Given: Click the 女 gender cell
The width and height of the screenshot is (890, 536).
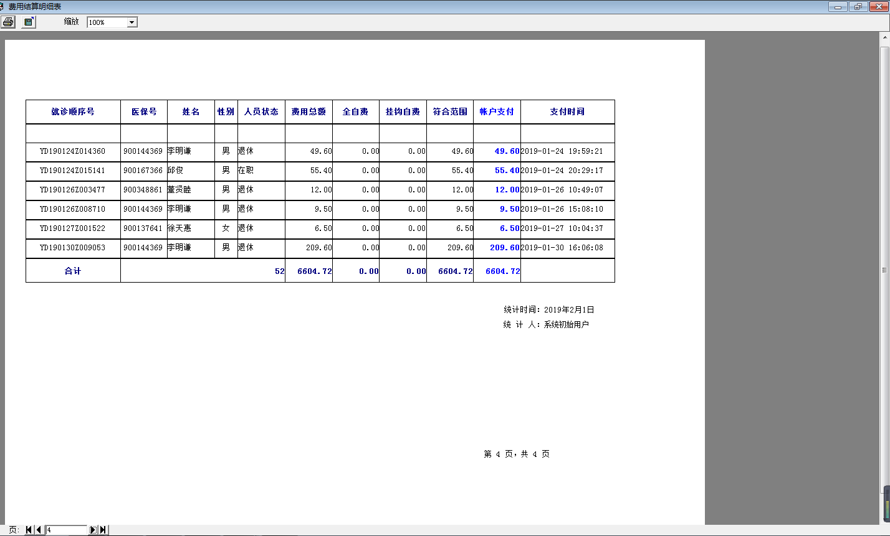Looking at the screenshot, I should [x=226, y=228].
